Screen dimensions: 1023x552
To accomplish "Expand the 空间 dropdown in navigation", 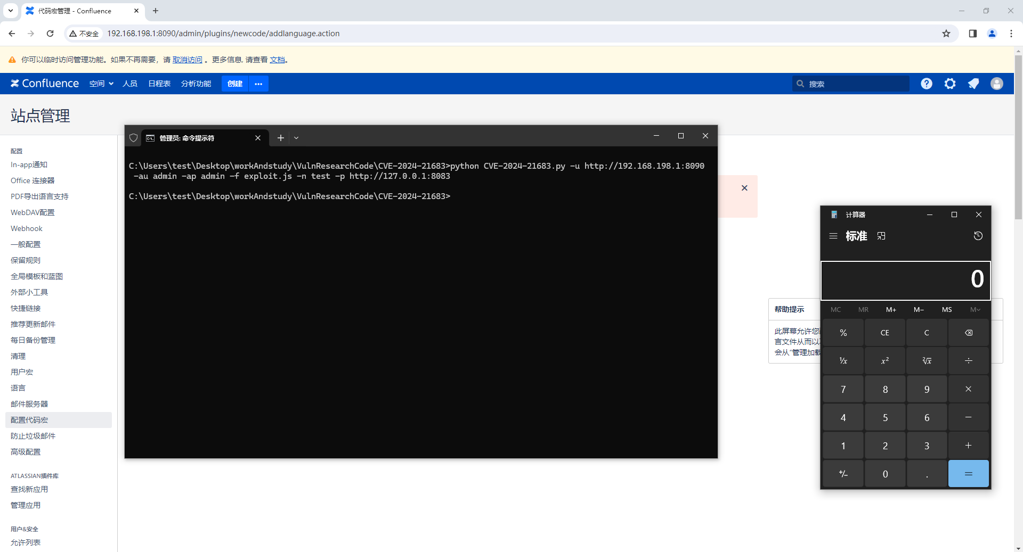I will (x=101, y=84).
